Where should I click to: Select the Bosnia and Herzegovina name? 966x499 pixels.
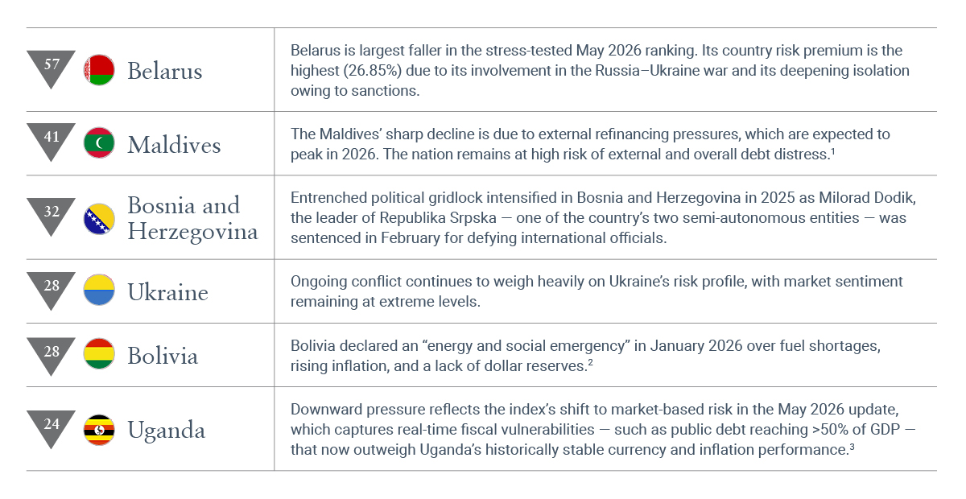tap(192, 218)
